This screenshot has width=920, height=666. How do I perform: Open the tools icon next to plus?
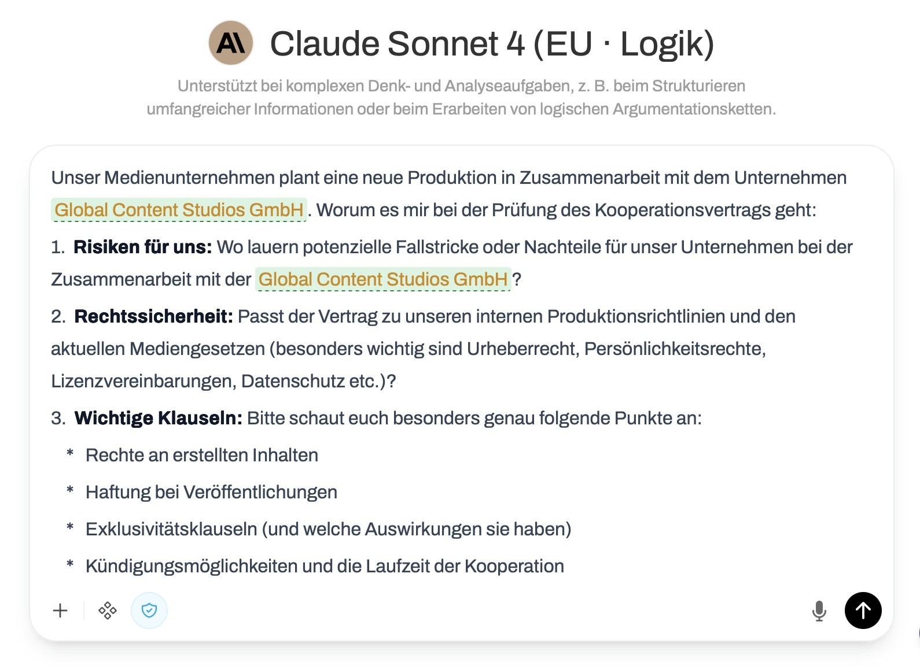point(108,610)
